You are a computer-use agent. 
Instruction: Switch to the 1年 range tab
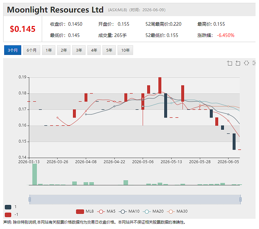pyautogui.click(x=49, y=50)
